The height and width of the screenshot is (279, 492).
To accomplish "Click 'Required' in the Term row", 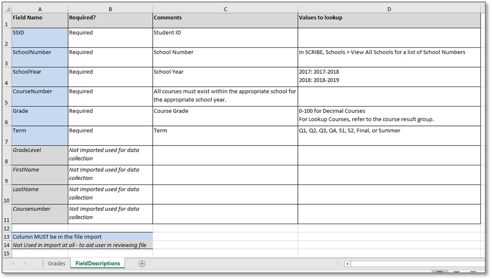I will 110,136.
